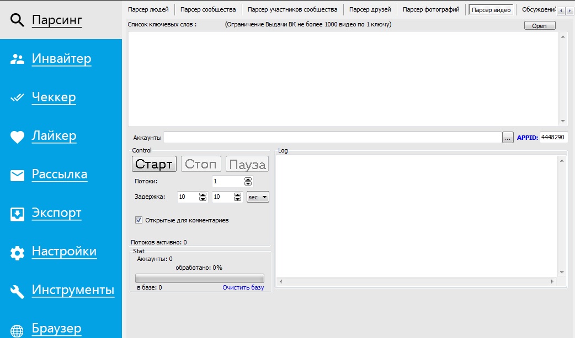Uncheck the Открытые для комментариев checkbox
575x338 pixels.
[x=139, y=220]
